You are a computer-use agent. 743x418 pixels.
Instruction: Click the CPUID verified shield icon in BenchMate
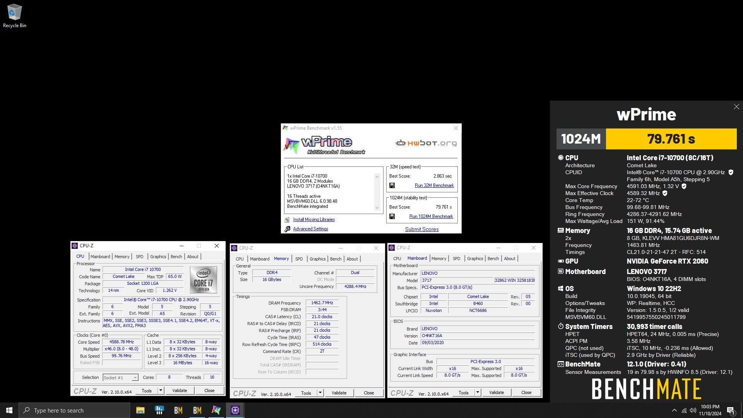click(x=731, y=173)
